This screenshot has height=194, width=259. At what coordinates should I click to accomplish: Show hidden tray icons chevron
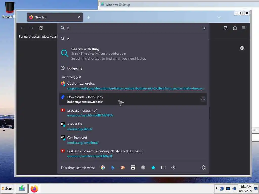click(x=217, y=188)
